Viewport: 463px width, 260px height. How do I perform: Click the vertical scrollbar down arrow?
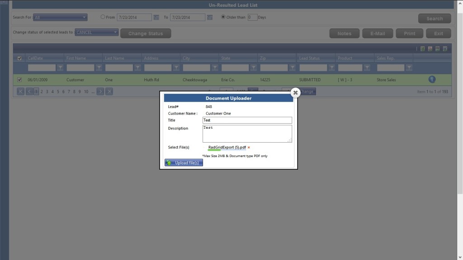460,257
